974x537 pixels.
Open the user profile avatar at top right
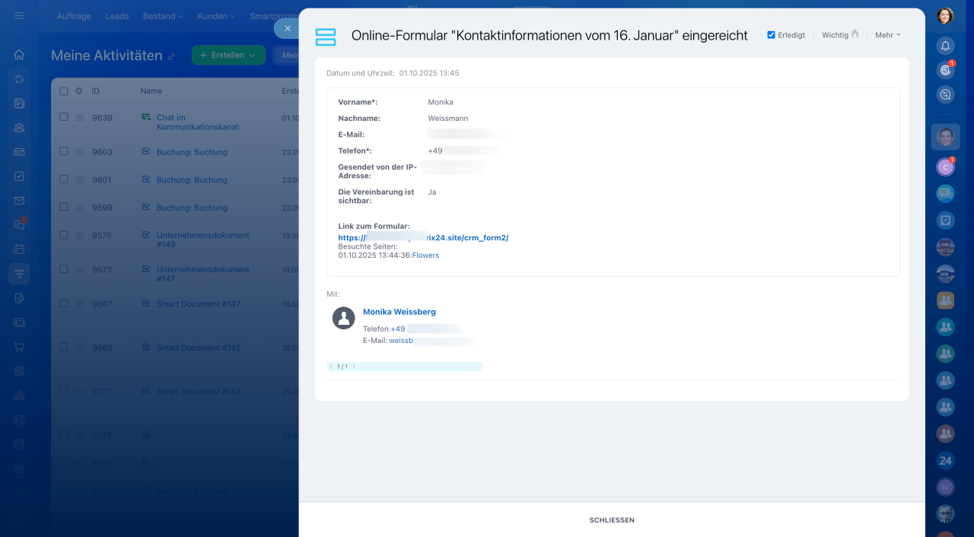[x=945, y=15]
